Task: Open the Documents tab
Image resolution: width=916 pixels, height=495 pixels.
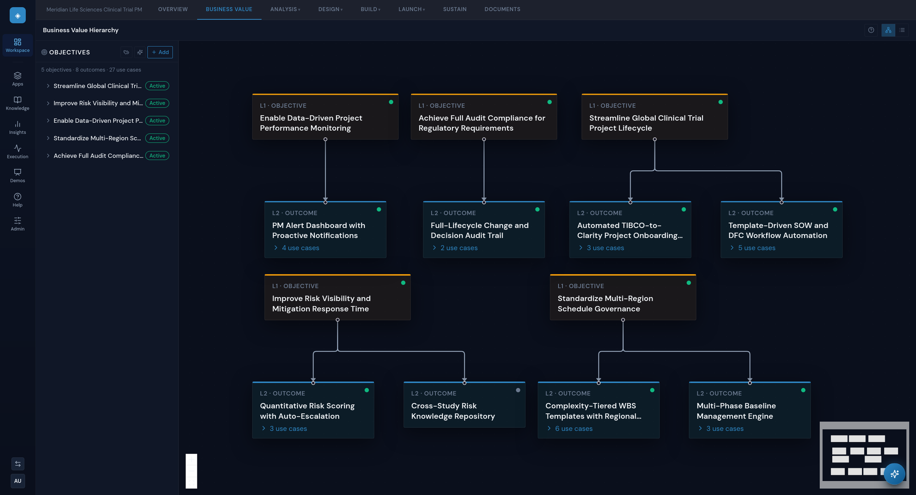Action: click(502, 9)
